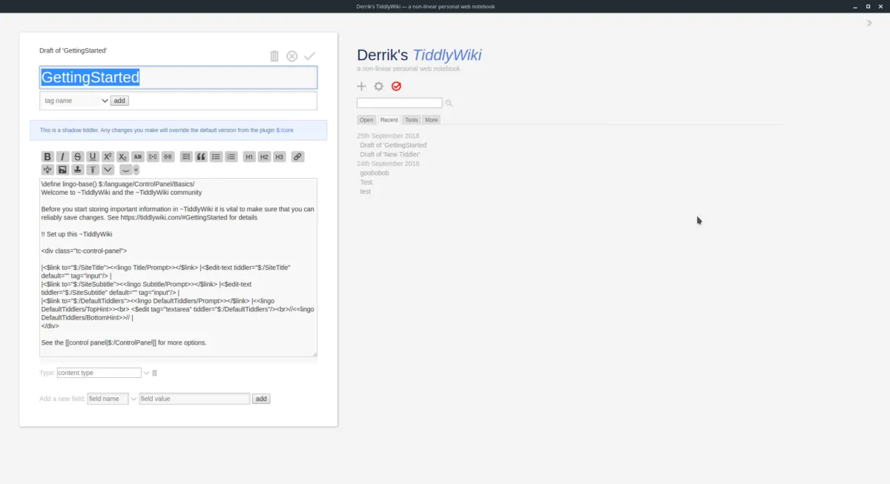The width and height of the screenshot is (890, 484).
Task: Switch to the Tools tab
Action: pos(412,120)
